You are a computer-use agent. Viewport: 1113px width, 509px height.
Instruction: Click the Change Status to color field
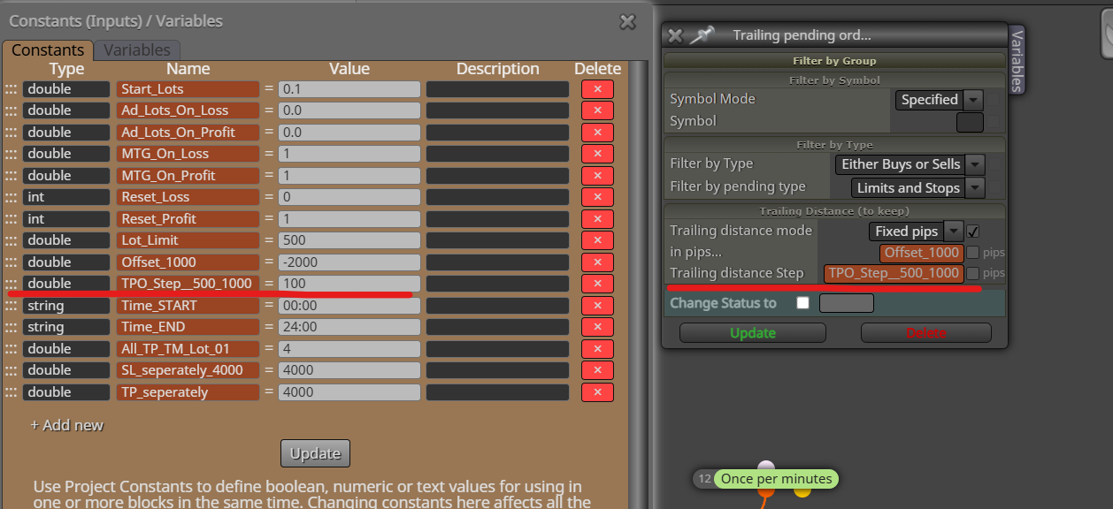[847, 303]
